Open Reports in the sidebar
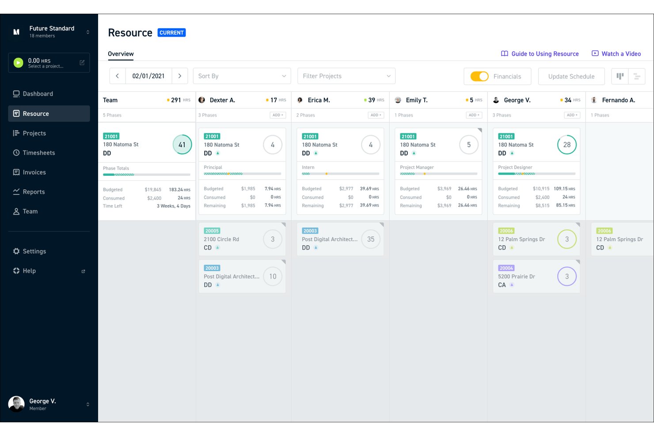This screenshot has width=654, height=436. (49, 192)
